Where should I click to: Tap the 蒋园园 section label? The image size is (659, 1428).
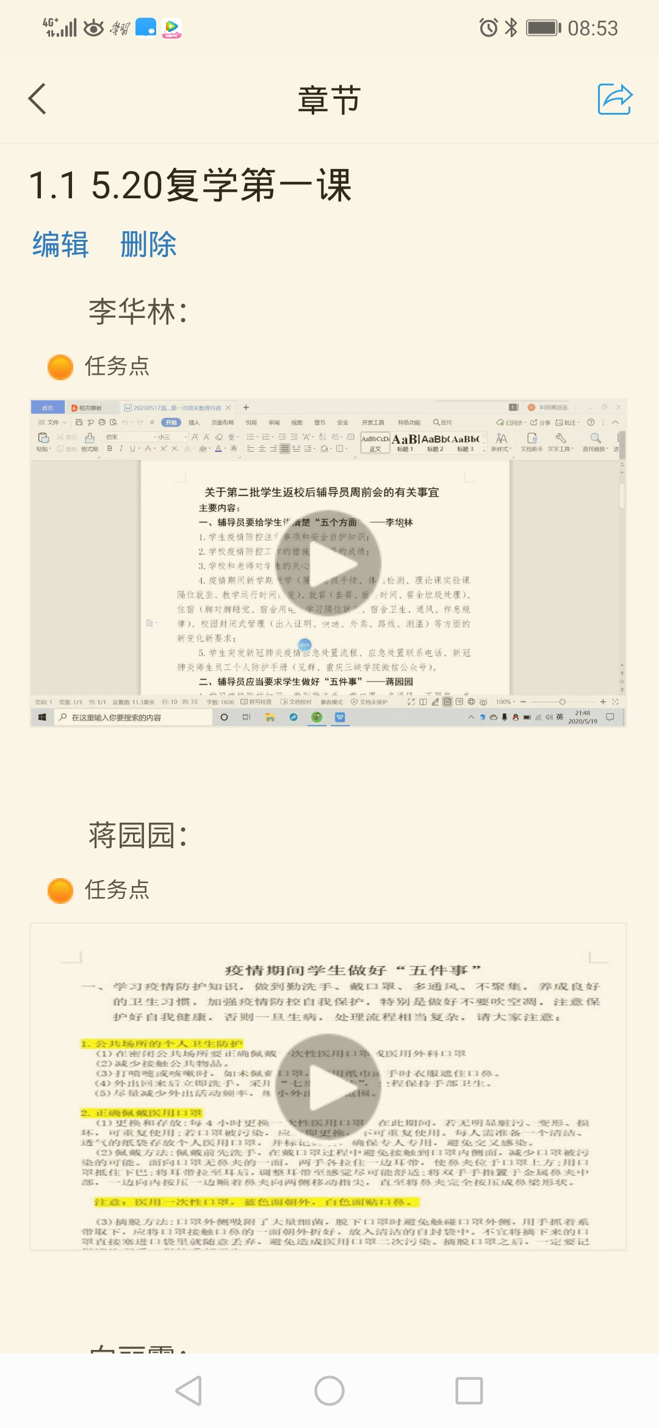pos(138,835)
